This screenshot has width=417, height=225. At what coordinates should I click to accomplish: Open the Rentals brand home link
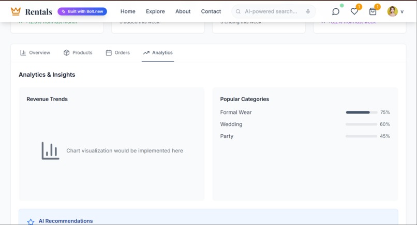[x=39, y=12]
